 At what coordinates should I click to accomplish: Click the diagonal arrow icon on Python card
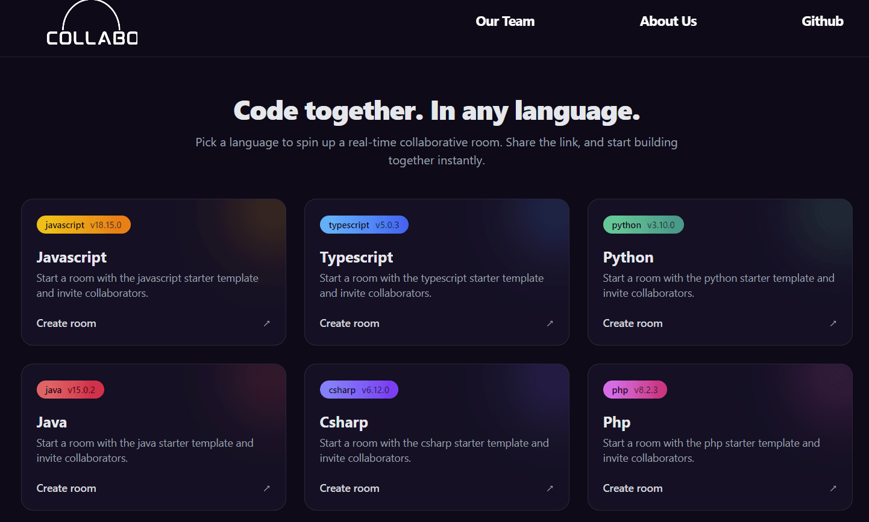click(x=833, y=323)
